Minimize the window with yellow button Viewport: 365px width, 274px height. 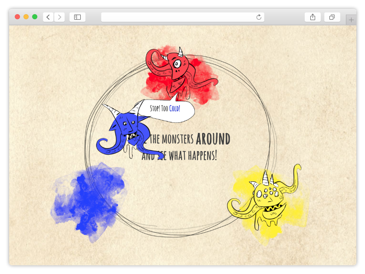click(26, 17)
